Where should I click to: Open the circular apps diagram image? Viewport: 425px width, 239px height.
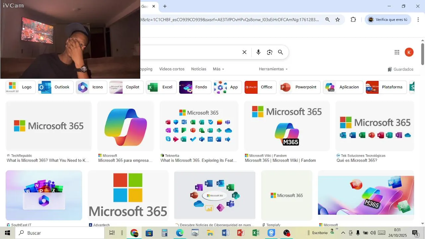[215, 195]
